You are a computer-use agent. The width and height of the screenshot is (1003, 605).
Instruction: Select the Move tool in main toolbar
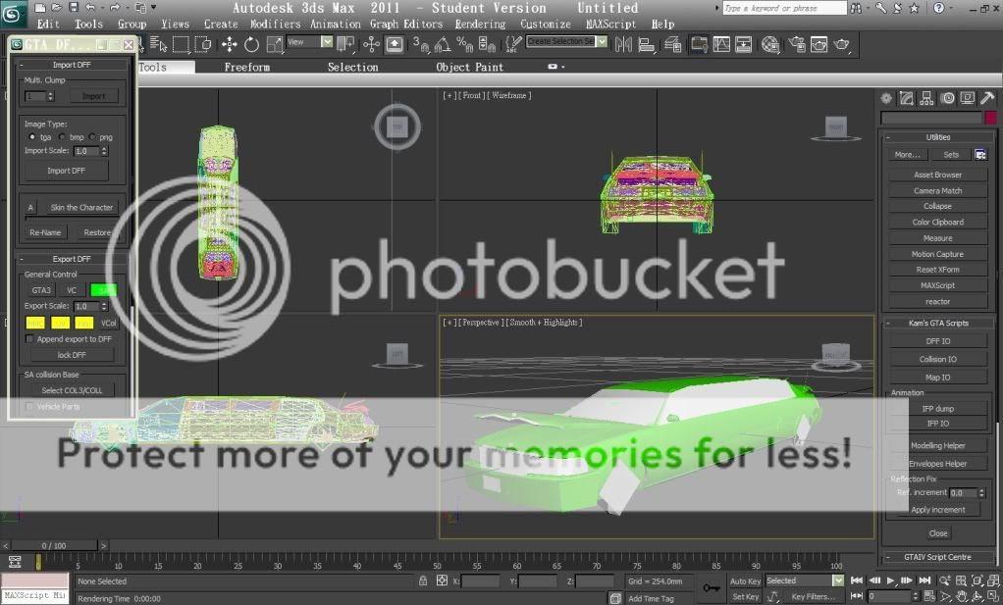(x=229, y=44)
